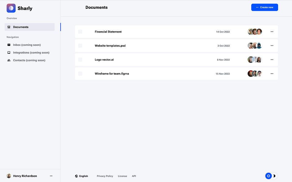Click the Documents page heading
Image resolution: width=292 pixels, height=182 pixels.
click(96, 7)
